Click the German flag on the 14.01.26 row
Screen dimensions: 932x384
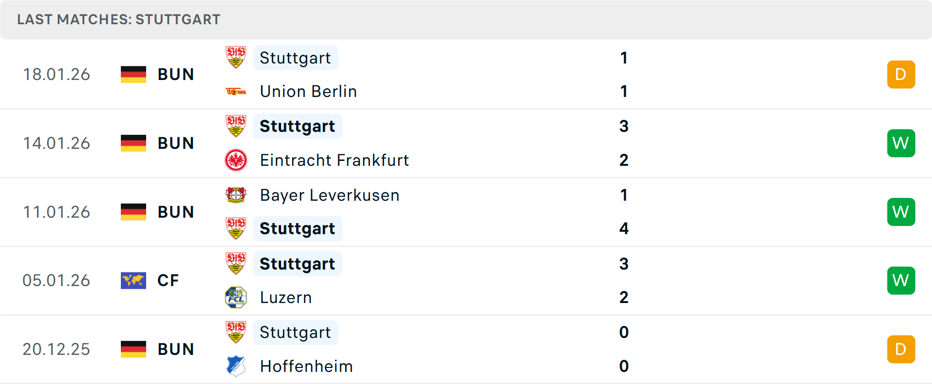pyautogui.click(x=133, y=143)
